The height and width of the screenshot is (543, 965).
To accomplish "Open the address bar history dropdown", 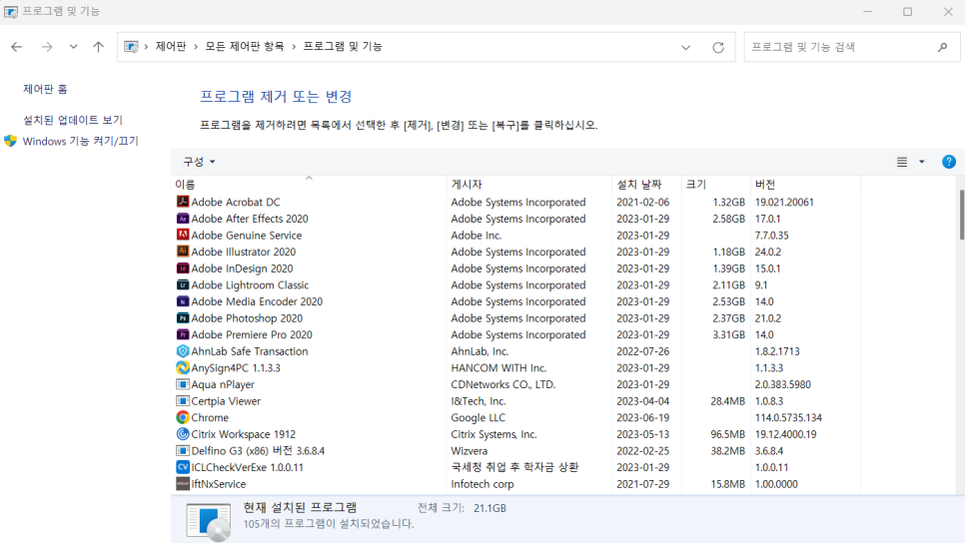I will tap(685, 47).
